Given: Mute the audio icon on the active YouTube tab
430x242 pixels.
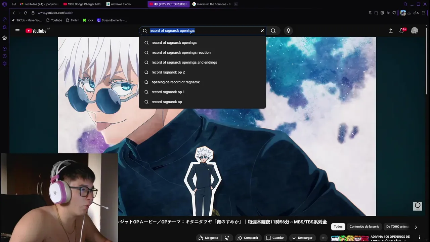Looking at the screenshot, I should click(156, 4).
